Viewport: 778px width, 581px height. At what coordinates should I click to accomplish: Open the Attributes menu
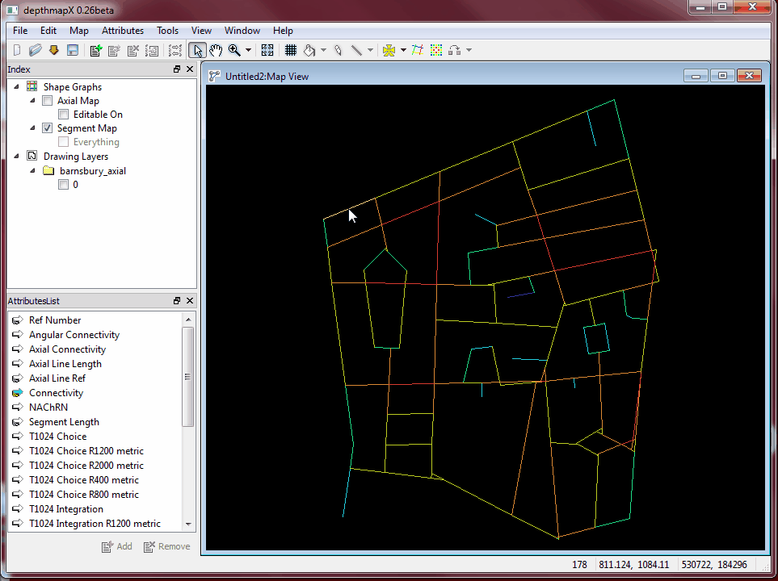click(x=123, y=30)
